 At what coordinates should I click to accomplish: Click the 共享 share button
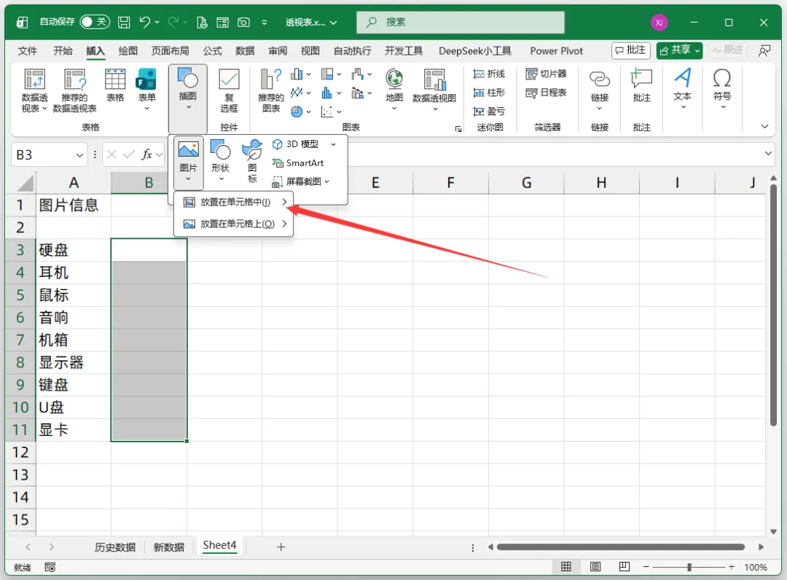tap(680, 50)
